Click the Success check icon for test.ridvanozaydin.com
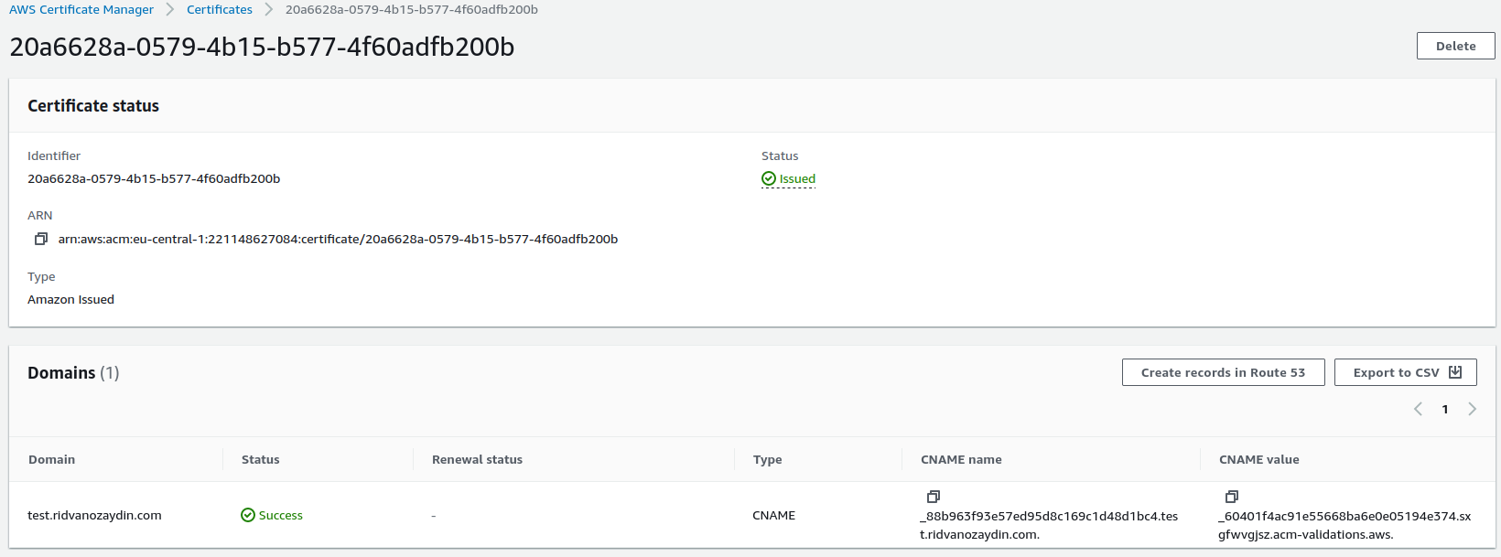The width and height of the screenshot is (1501, 557). click(248, 515)
